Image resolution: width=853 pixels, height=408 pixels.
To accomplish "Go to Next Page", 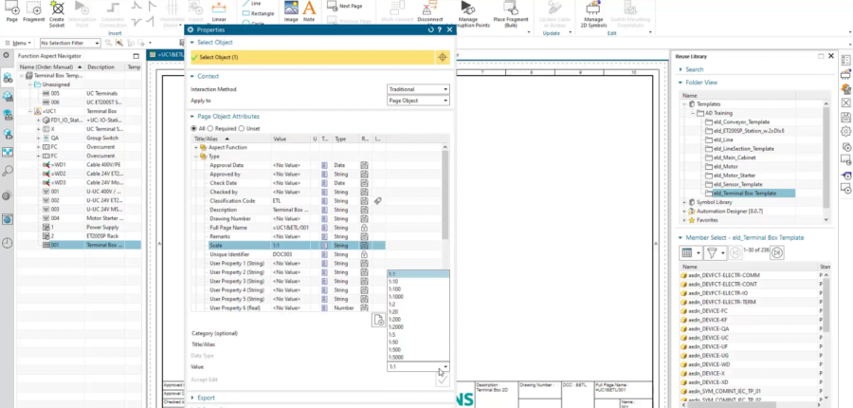I will [345, 6].
